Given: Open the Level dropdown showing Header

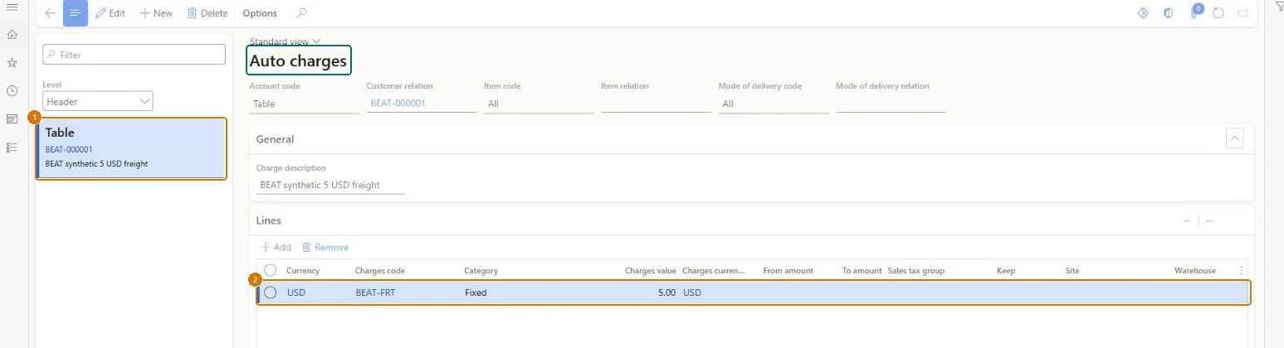Looking at the screenshot, I should pos(98,101).
